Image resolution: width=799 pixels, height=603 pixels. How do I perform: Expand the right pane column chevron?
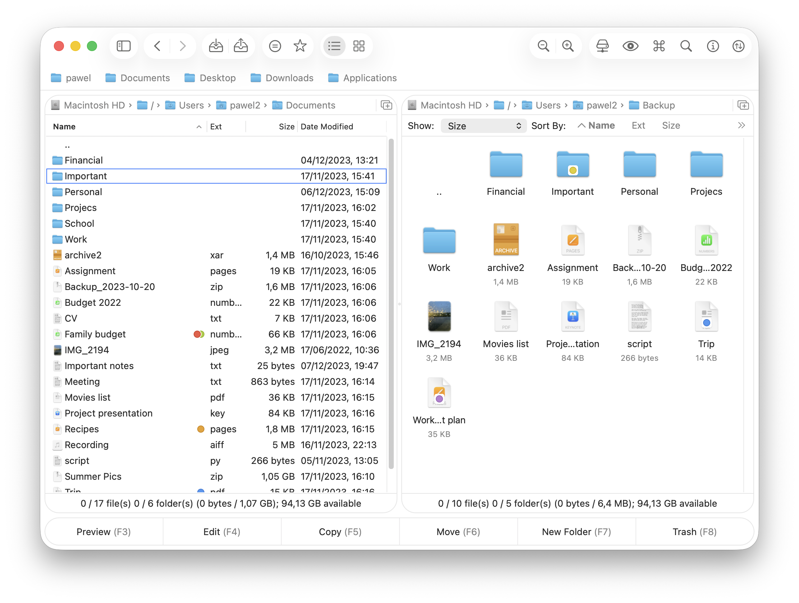pyautogui.click(x=742, y=125)
